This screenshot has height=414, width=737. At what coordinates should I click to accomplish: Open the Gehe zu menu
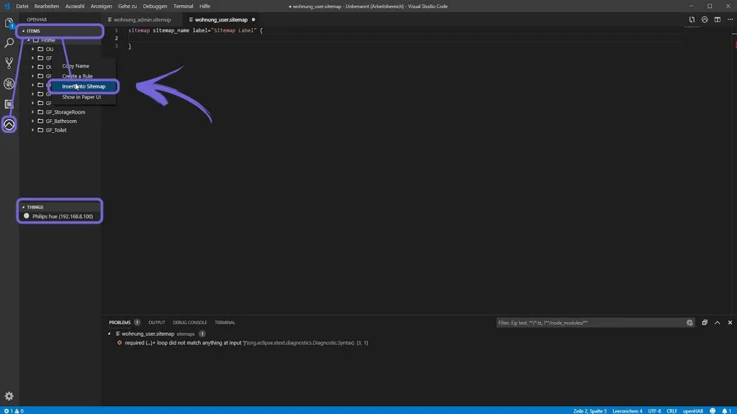point(127,6)
